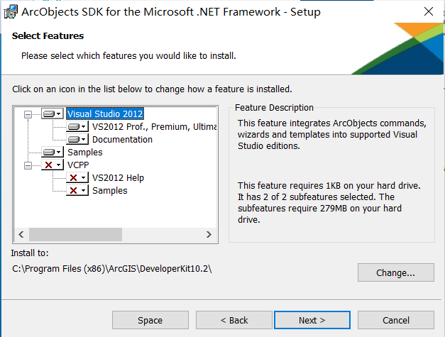Screen dimensions: 445x337
Task: Go back with the < Back button
Action: 234,320
